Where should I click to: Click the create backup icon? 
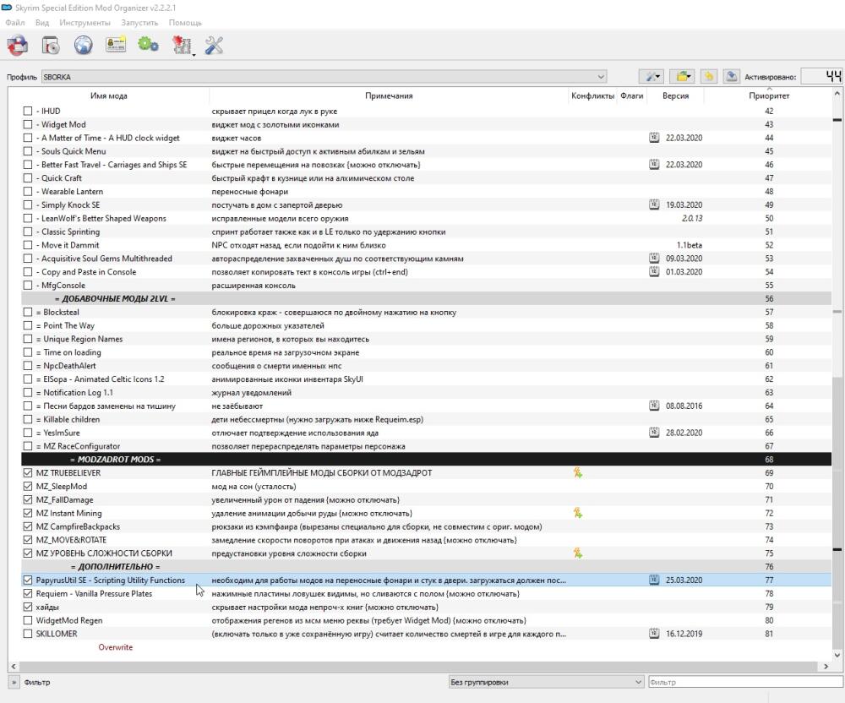(x=731, y=77)
